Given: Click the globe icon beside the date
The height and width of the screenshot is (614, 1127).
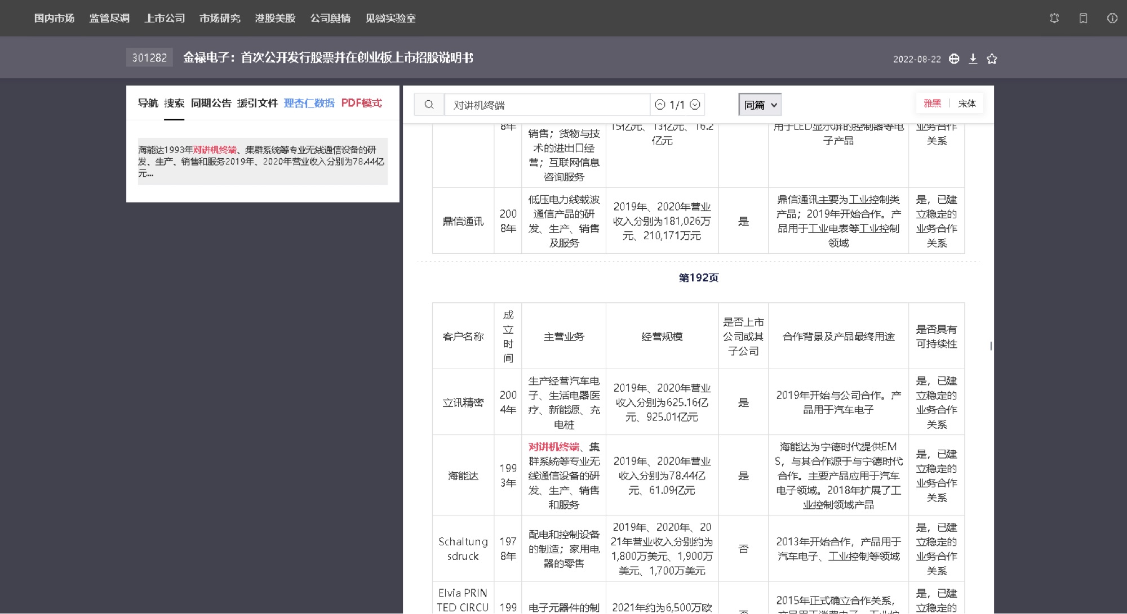Looking at the screenshot, I should pyautogui.click(x=954, y=59).
